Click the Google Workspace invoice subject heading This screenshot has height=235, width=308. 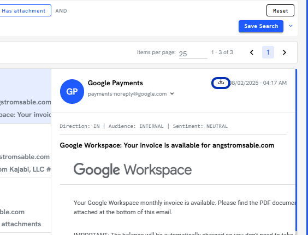click(x=167, y=145)
